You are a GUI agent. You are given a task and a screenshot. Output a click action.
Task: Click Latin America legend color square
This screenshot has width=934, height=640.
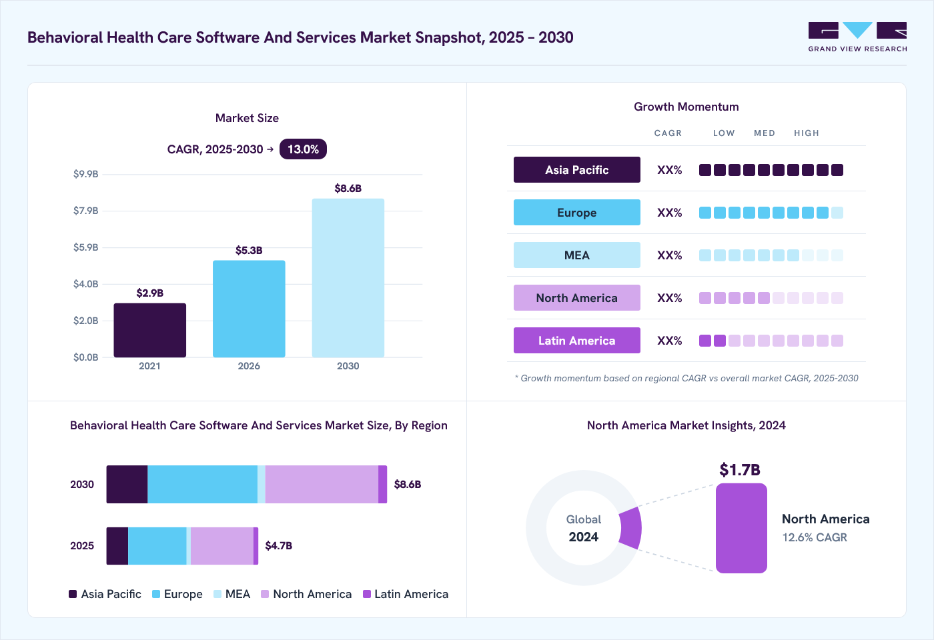pyautogui.click(x=366, y=594)
